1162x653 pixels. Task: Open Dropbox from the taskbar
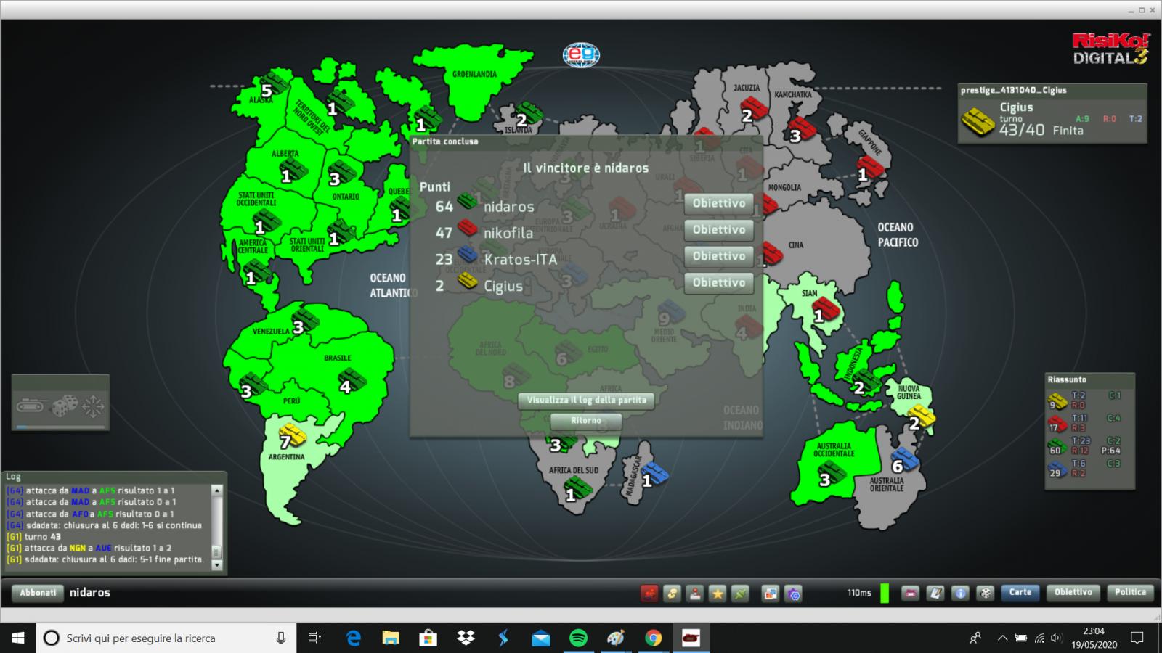click(466, 638)
